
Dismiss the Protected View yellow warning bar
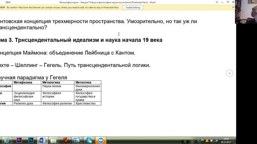point(233,7)
